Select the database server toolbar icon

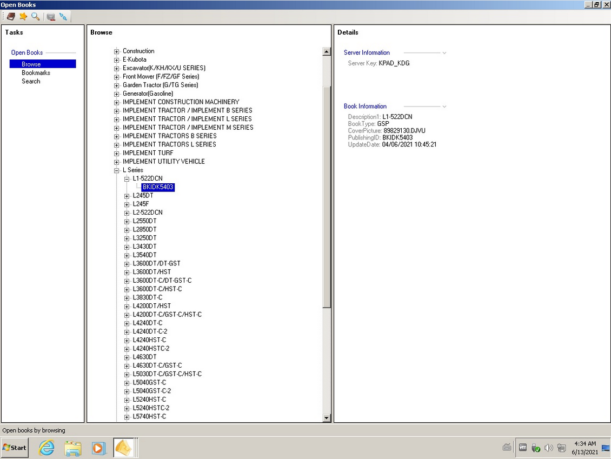coord(51,16)
